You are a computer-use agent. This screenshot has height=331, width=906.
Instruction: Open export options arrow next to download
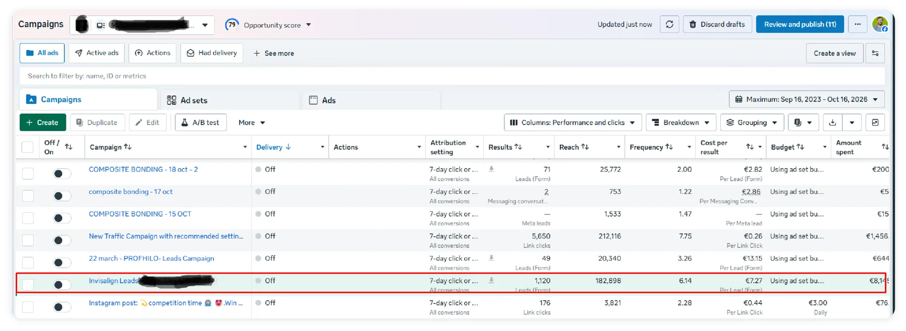[852, 123]
